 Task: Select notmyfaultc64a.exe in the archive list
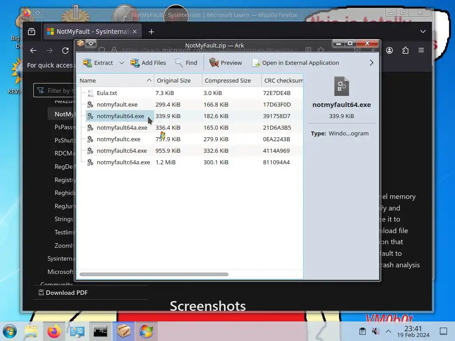coord(190,163)
